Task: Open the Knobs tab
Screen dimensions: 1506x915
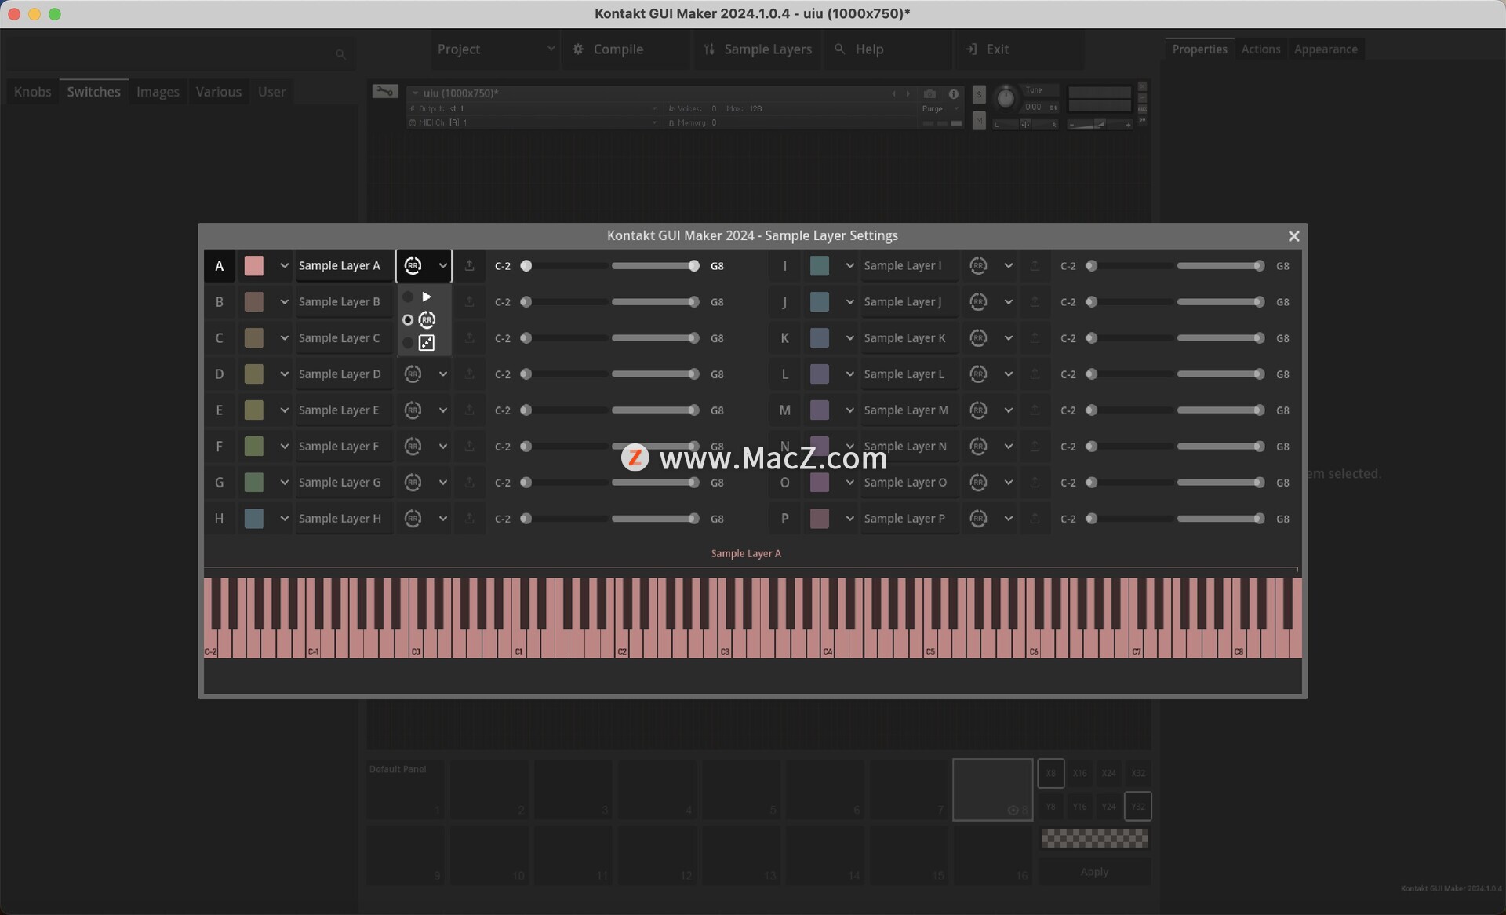Action: point(32,92)
